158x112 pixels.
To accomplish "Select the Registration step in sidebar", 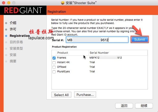I will (x=19, y=36).
